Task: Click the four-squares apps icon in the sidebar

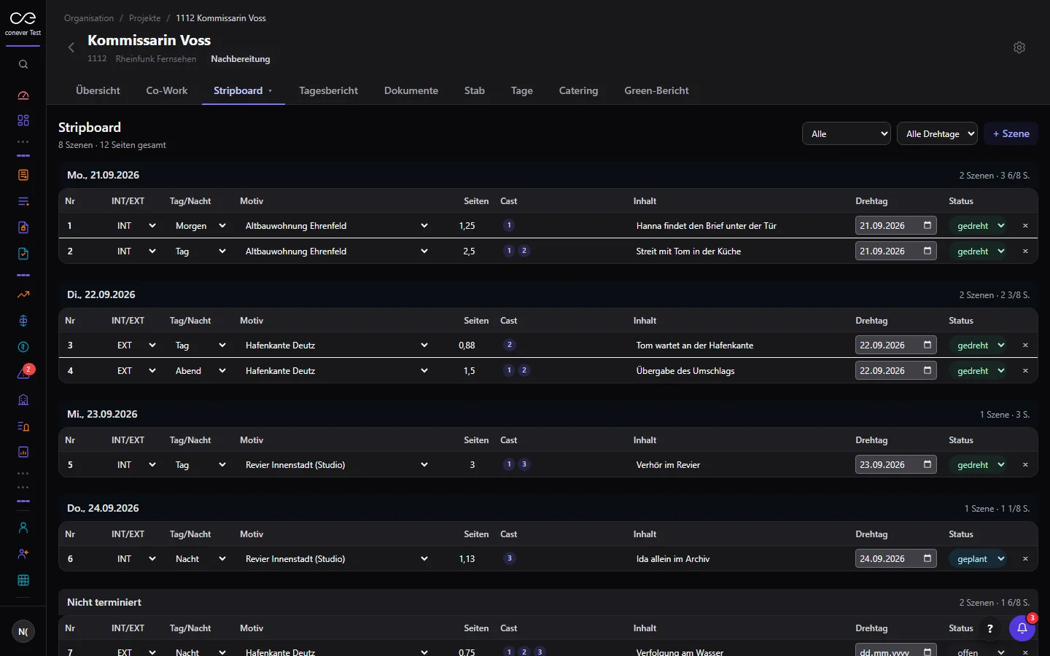Action: click(23, 120)
